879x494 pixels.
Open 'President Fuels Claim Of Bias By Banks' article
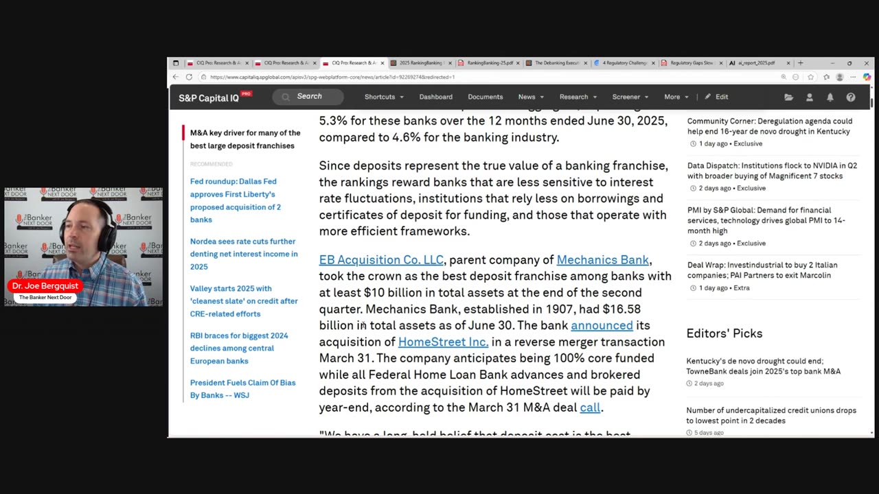point(242,389)
